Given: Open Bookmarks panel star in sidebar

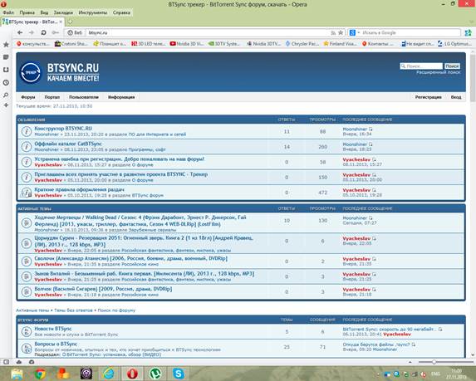Looking at the screenshot, I should pos(6,45).
